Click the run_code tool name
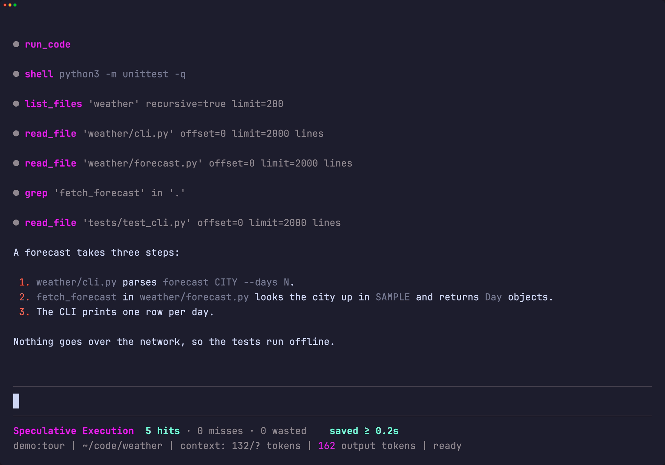 (48, 45)
